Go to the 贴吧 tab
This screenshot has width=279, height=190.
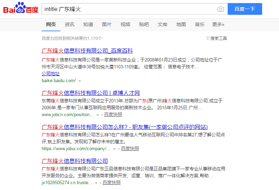click(x=144, y=24)
